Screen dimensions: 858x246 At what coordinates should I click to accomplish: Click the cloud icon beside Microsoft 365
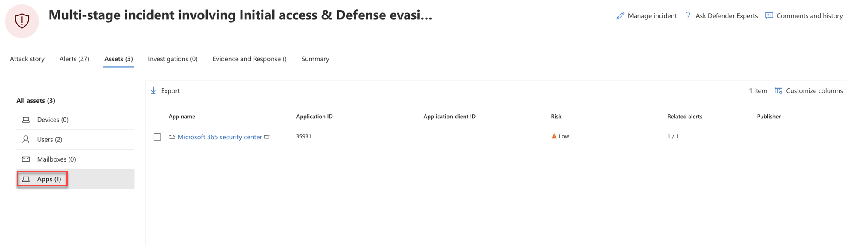tap(172, 137)
